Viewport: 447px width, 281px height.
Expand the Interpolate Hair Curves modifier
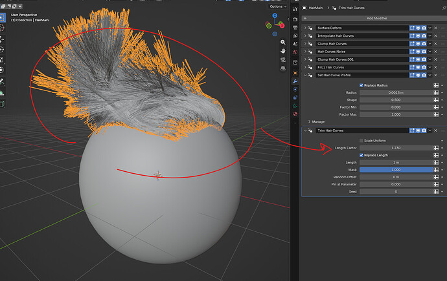[x=305, y=36]
